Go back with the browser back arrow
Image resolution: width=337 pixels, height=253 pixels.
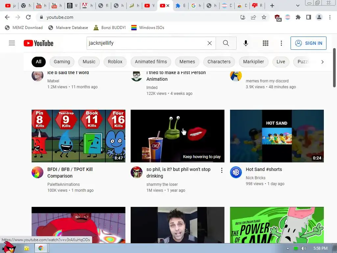pyautogui.click(x=7, y=17)
